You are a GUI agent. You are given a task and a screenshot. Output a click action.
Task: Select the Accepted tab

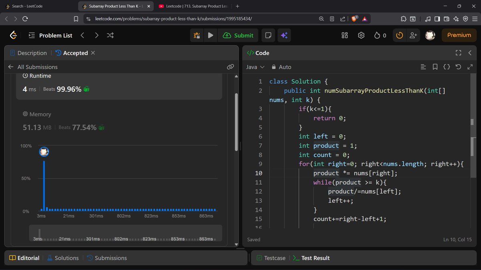tap(71, 53)
